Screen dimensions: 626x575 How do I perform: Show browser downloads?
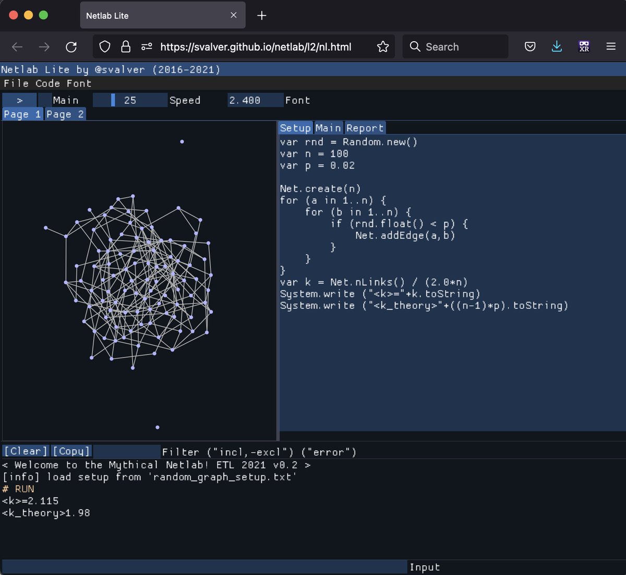tap(557, 47)
